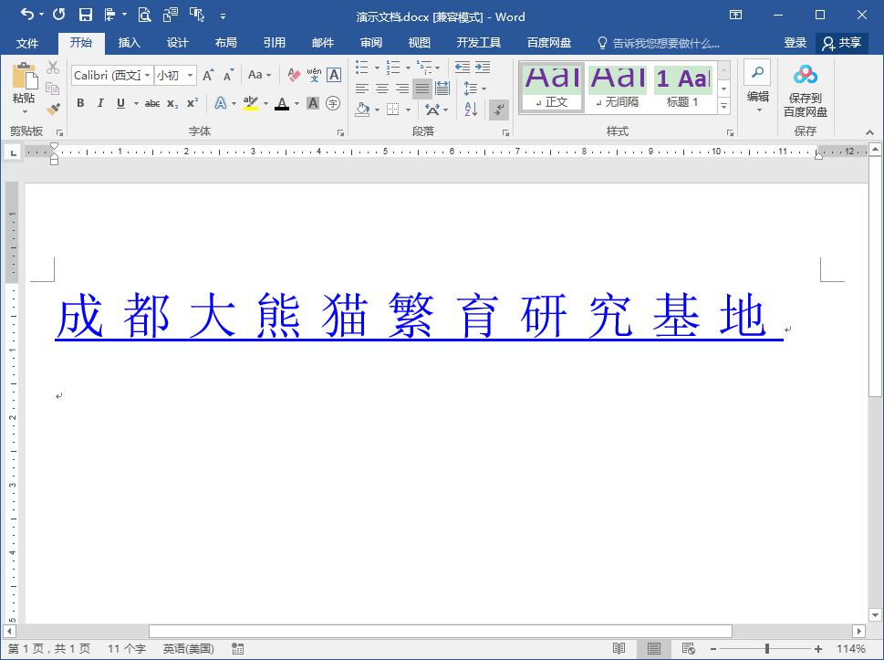Toggle the text highlight color
This screenshot has width=884, height=660.
click(x=251, y=103)
